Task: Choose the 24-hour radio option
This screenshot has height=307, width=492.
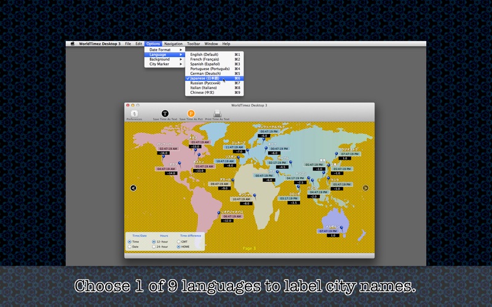Action: pyautogui.click(x=154, y=247)
